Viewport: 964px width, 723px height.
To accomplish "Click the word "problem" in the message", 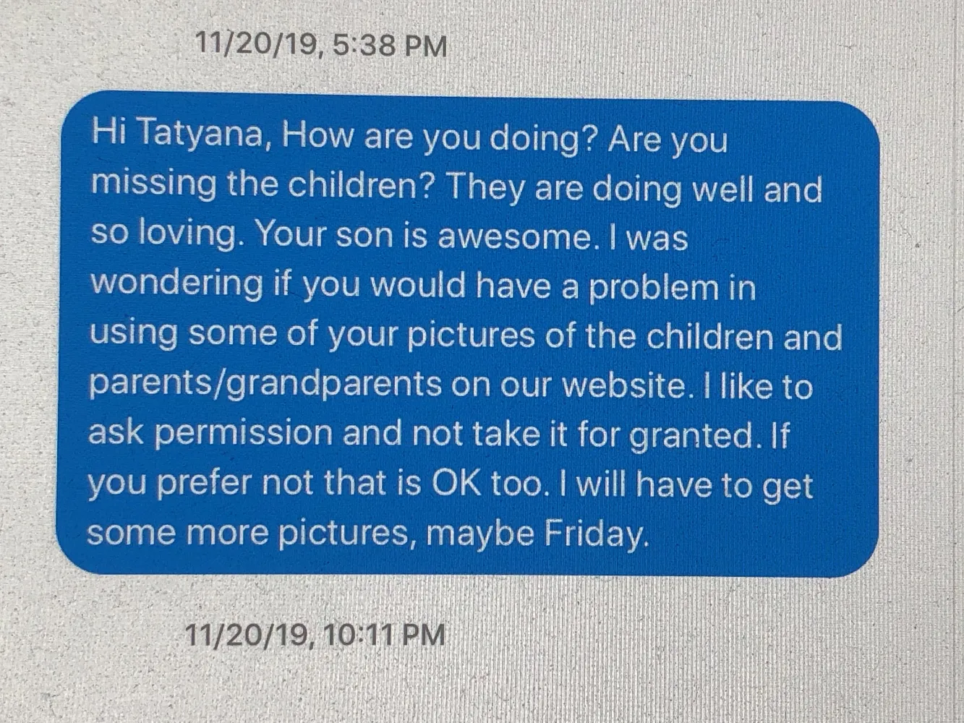I will click(653, 288).
